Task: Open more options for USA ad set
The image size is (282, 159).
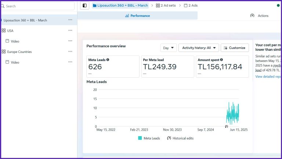Action: pos(70,31)
